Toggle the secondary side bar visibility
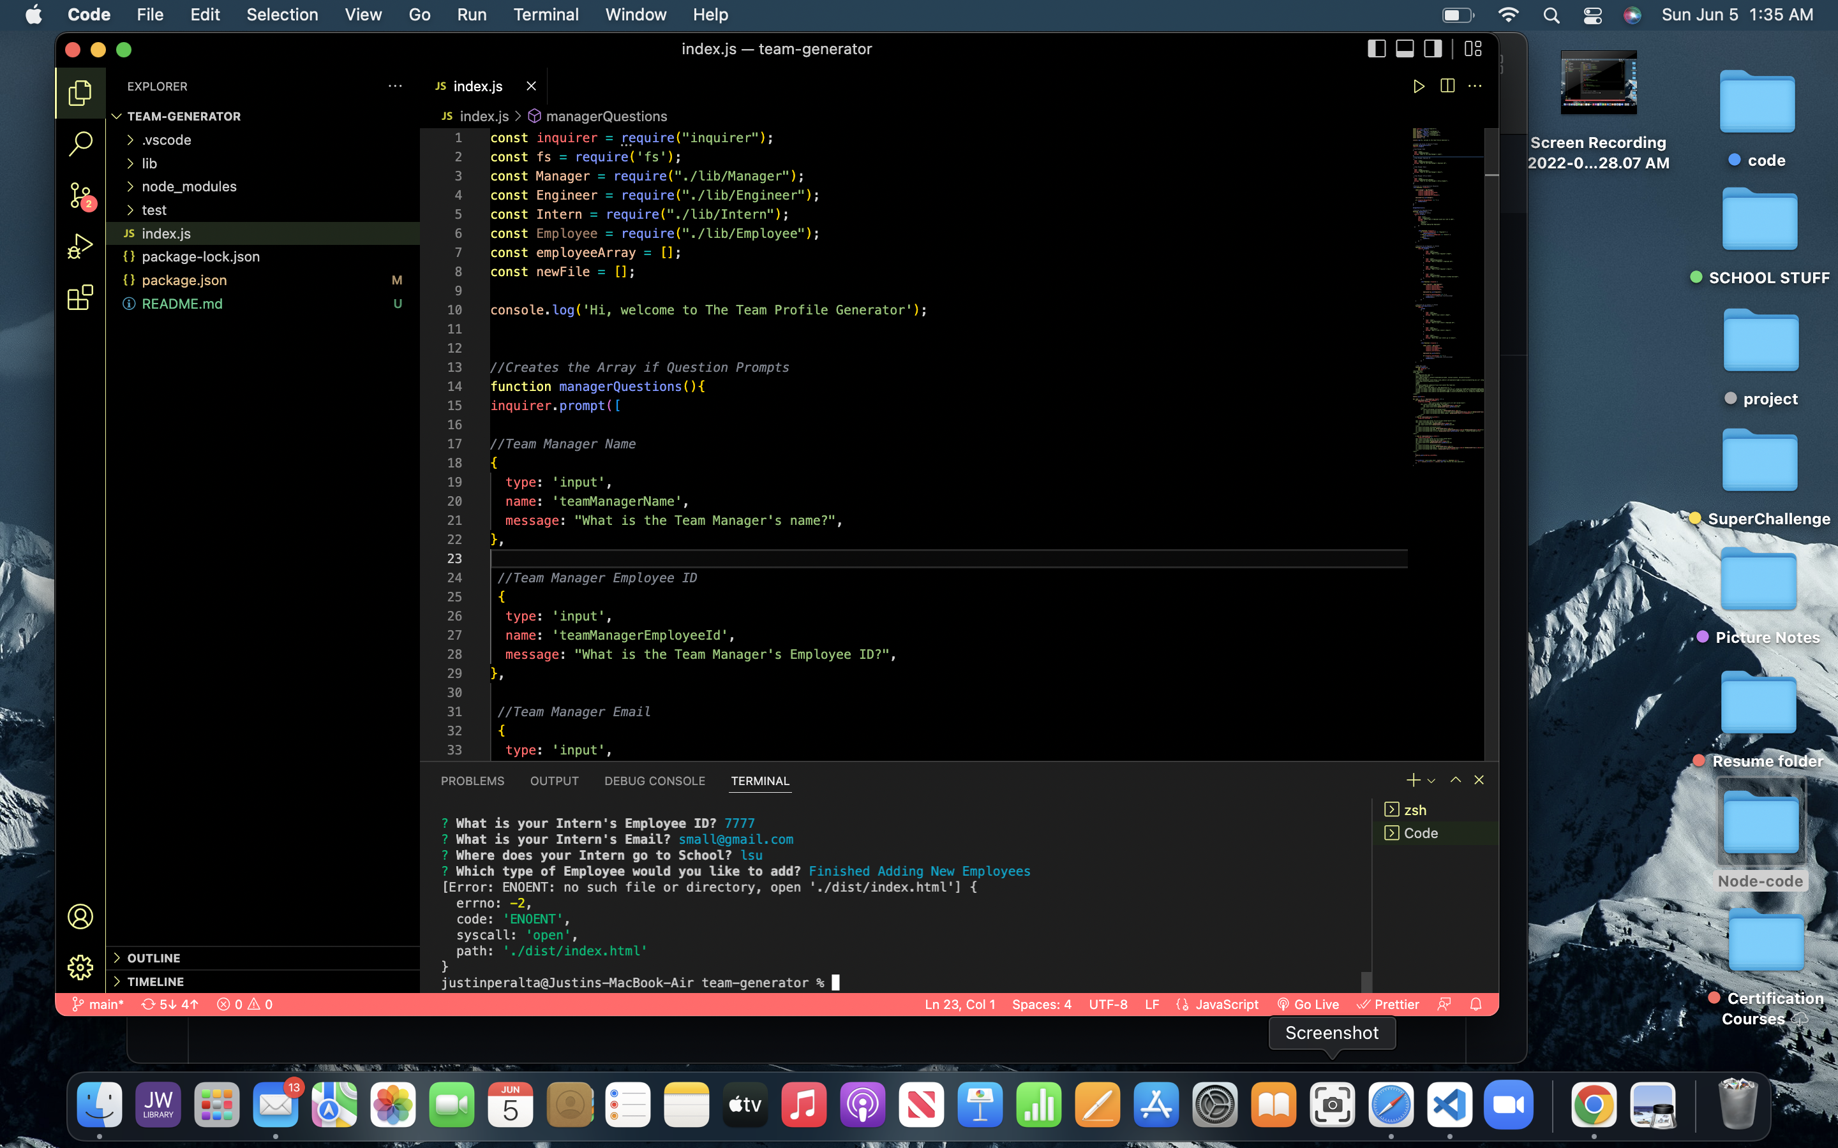The width and height of the screenshot is (1838, 1148). (x=1433, y=49)
